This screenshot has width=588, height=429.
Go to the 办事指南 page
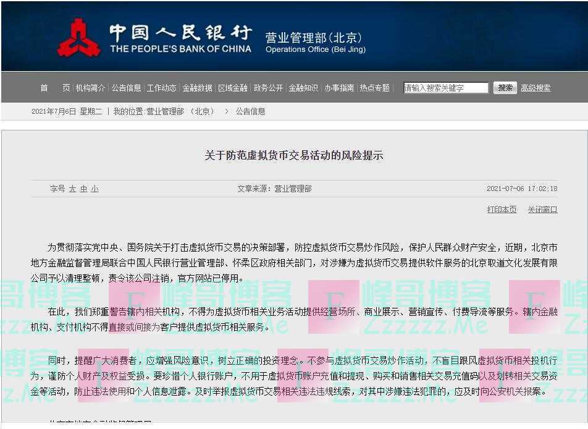(x=339, y=88)
